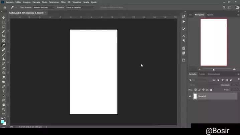Select the Zoom tool
Viewport: 240px width, 135px height.
(x=4, y=109)
